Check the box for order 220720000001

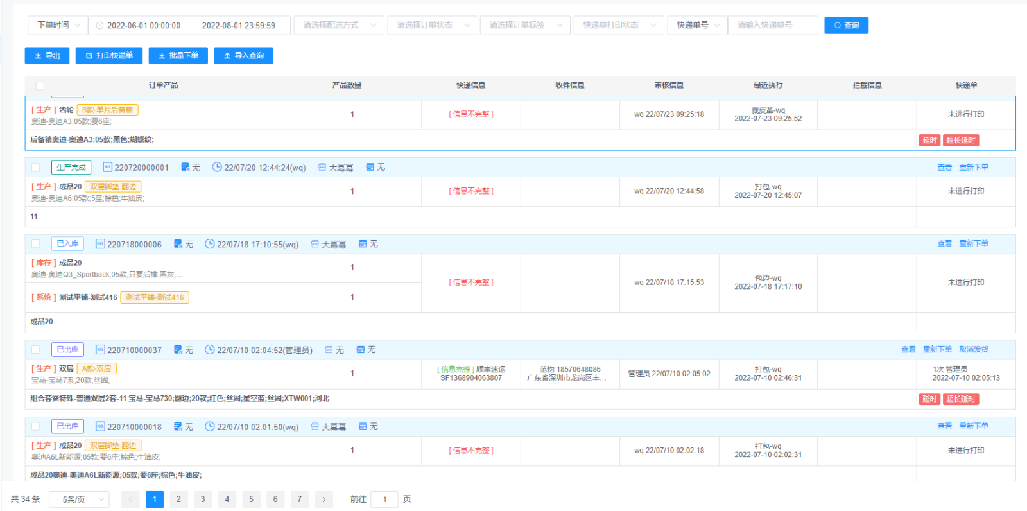pos(36,168)
